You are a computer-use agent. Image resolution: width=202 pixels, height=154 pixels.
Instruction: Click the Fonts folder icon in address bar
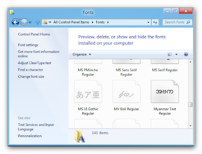(x=45, y=22)
